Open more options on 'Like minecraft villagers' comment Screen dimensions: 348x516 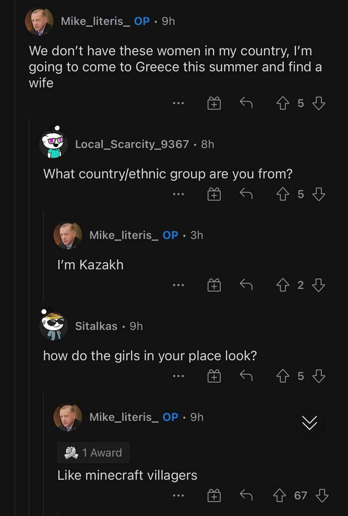tap(178, 496)
